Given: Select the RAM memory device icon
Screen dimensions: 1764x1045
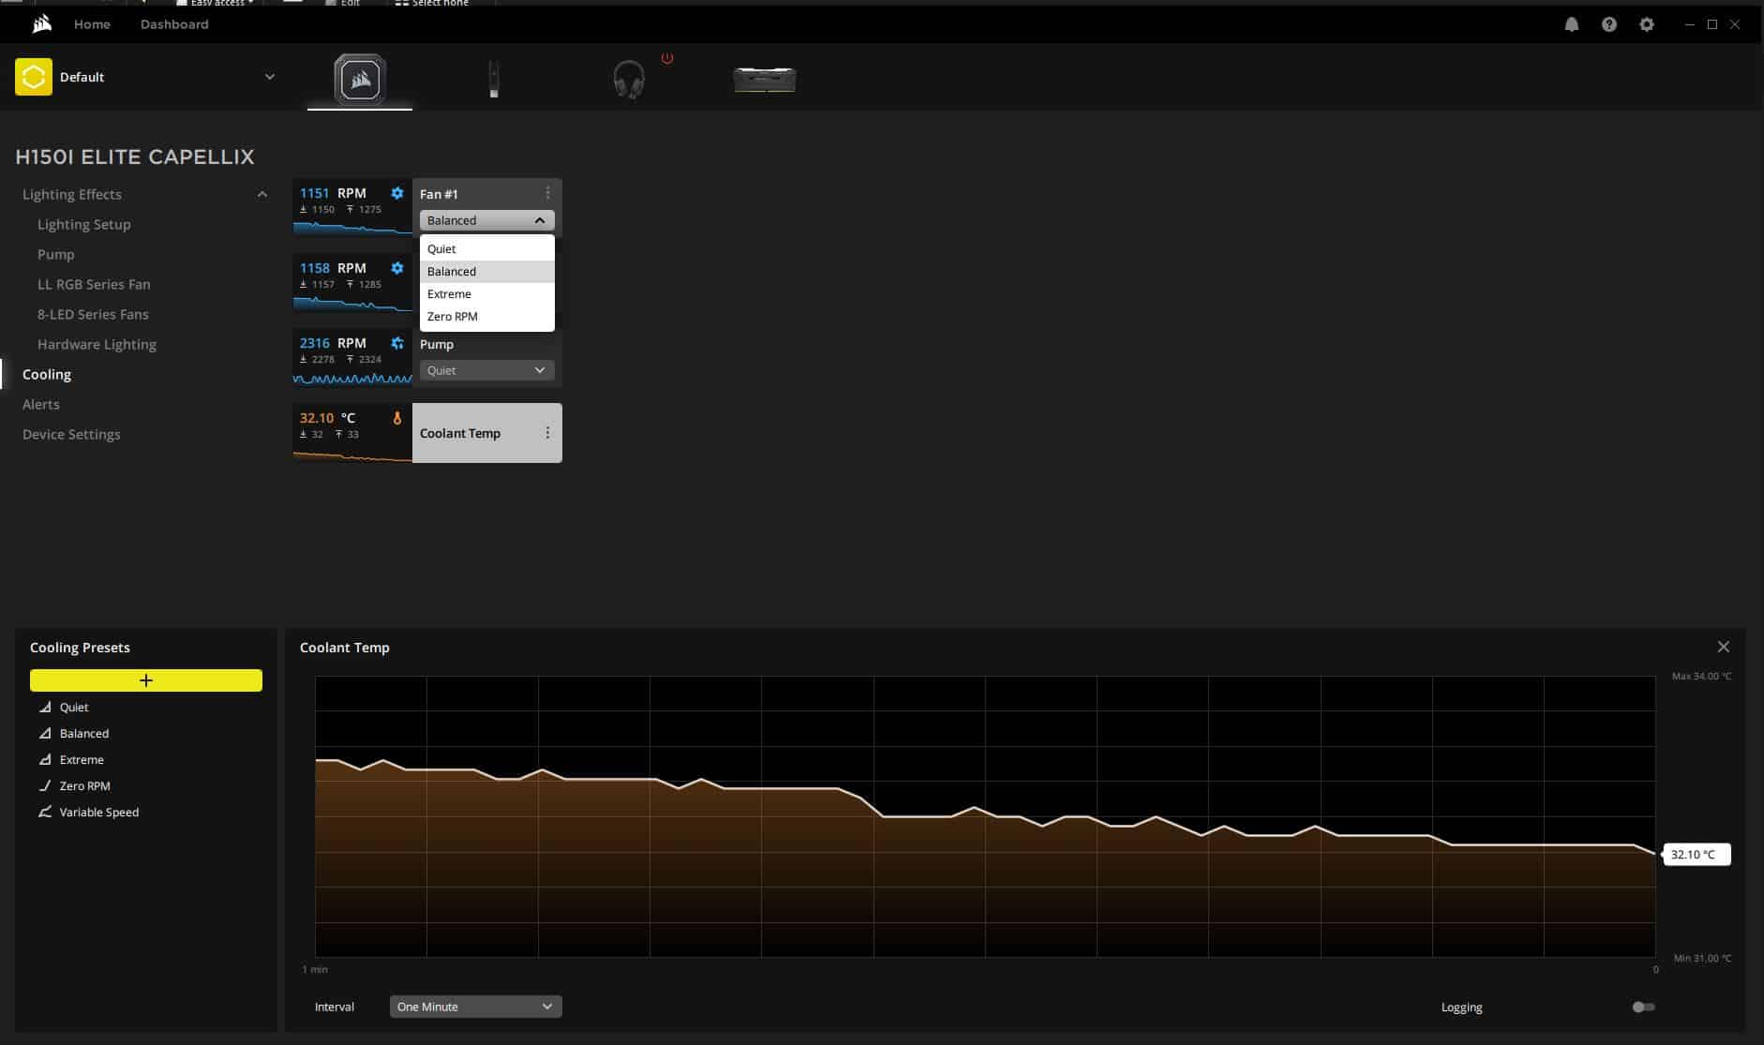Looking at the screenshot, I should point(765,80).
